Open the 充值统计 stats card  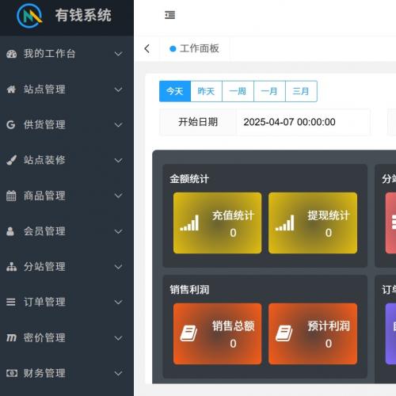point(218,223)
